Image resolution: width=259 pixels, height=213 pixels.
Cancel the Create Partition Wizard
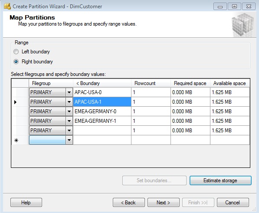pyautogui.click(x=233, y=203)
